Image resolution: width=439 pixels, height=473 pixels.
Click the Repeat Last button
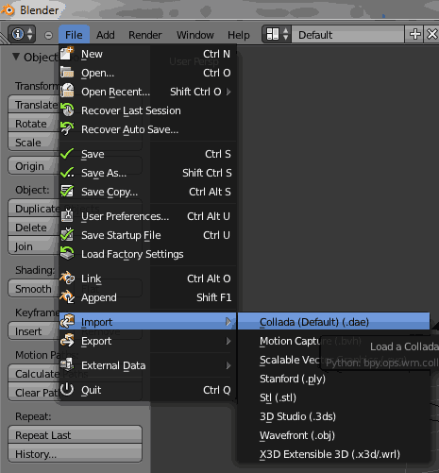click(75, 435)
